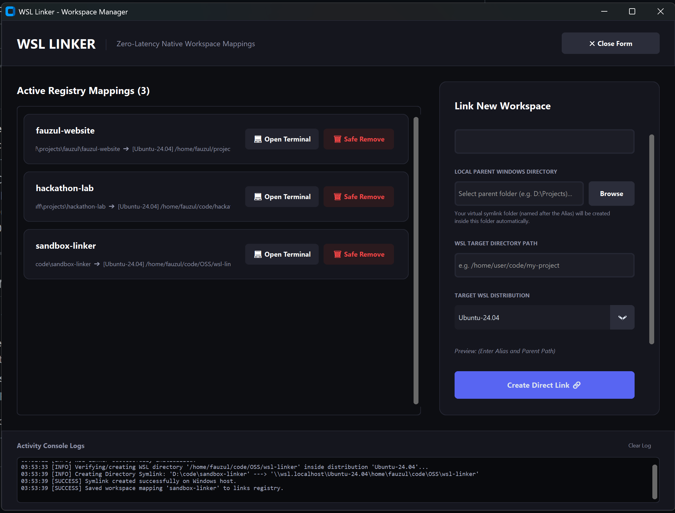Click the mappings list scrollbar
Image resolution: width=675 pixels, height=513 pixels.
tap(416, 260)
